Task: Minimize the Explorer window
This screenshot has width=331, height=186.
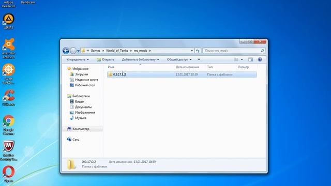Action: click(243, 42)
